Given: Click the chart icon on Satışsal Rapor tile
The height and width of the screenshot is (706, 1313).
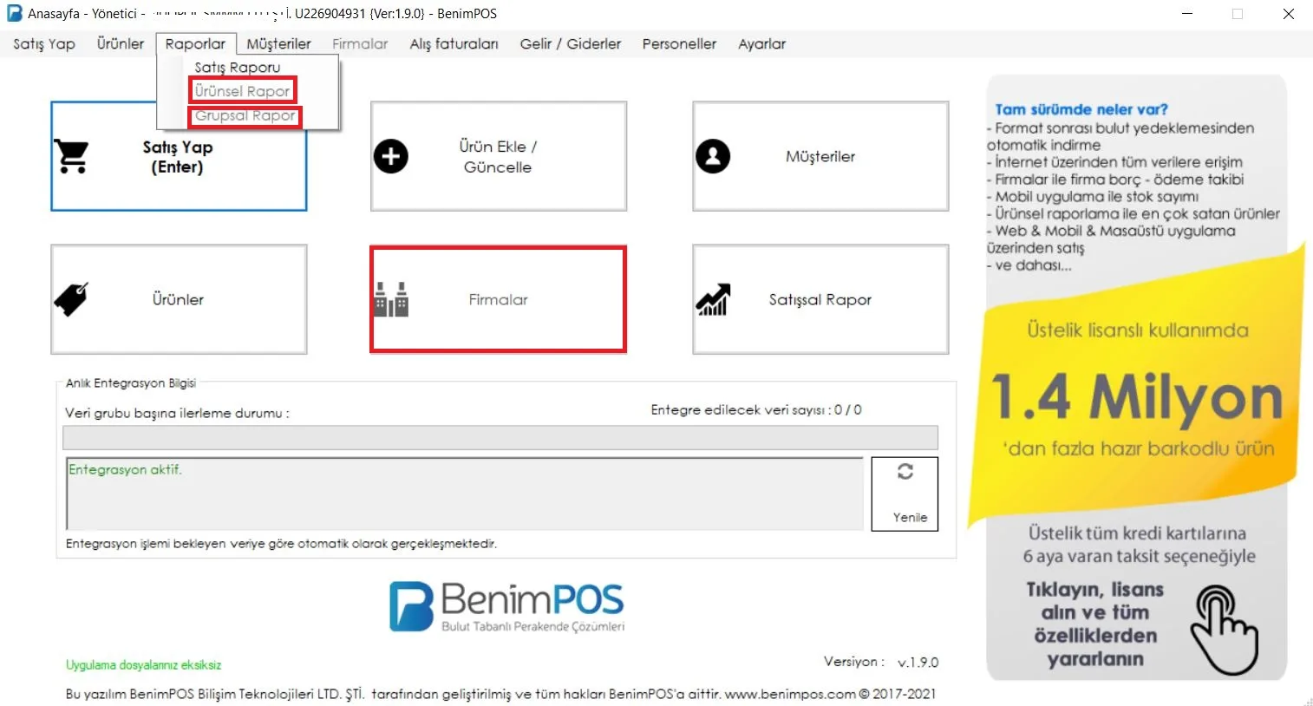Looking at the screenshot, I should (x=713, y=299).
